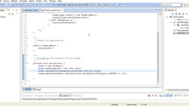
Task: Collapse new Runnable node in Outline
Action: [175, 25]
